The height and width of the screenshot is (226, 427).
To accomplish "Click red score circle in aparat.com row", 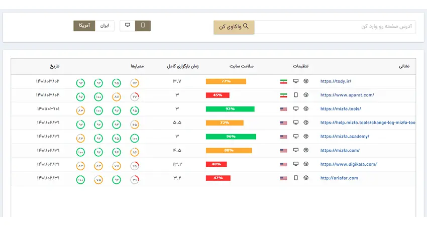I will coord(135,97).
